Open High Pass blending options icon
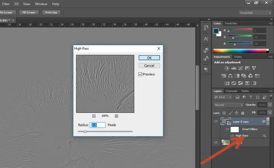The image size is (274, 168). coord(264,135)
